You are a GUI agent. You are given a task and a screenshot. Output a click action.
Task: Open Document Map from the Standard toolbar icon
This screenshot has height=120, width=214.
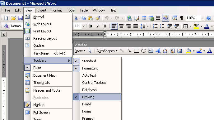click(174, 18)
